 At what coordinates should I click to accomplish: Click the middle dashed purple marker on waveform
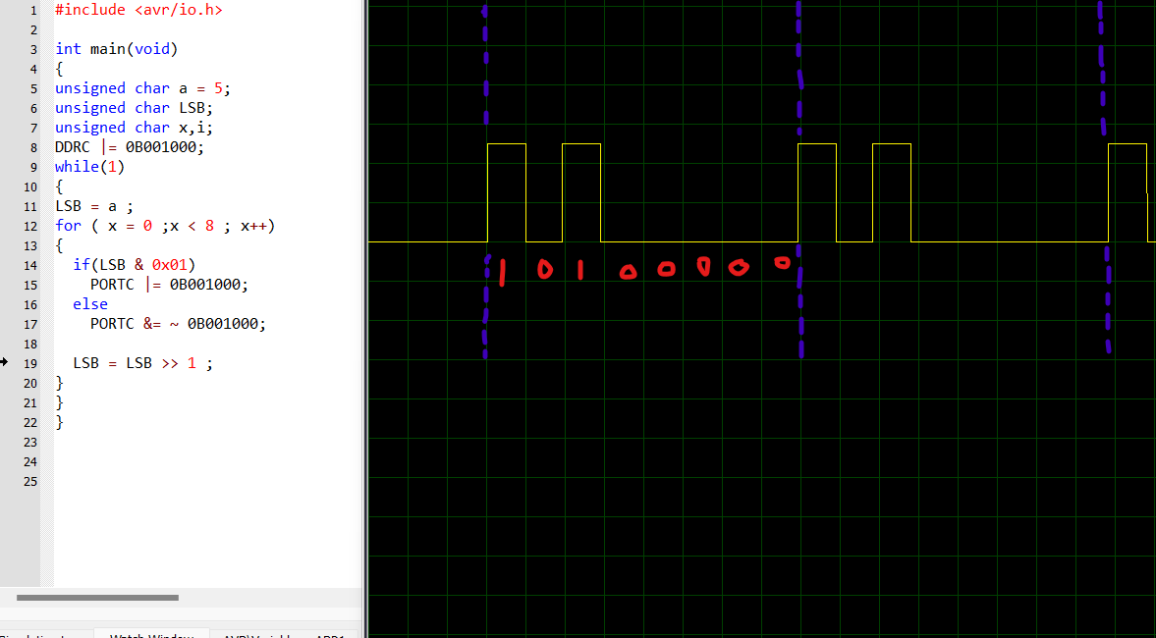(x=800, y=177)
